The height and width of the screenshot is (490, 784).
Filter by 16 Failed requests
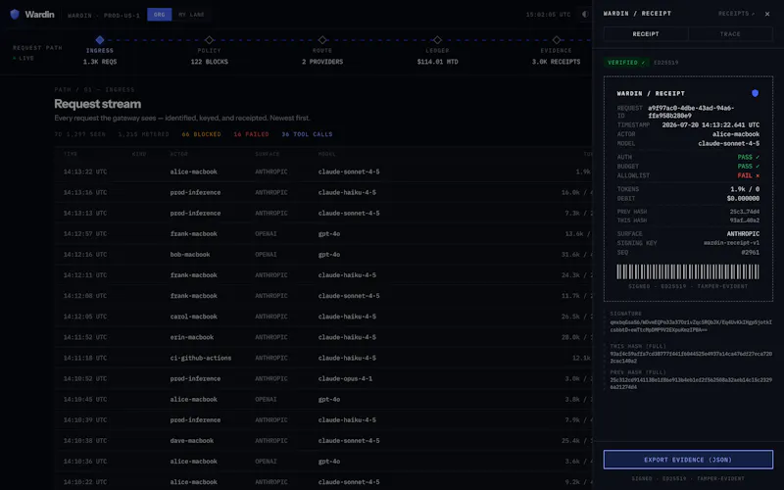251,134
